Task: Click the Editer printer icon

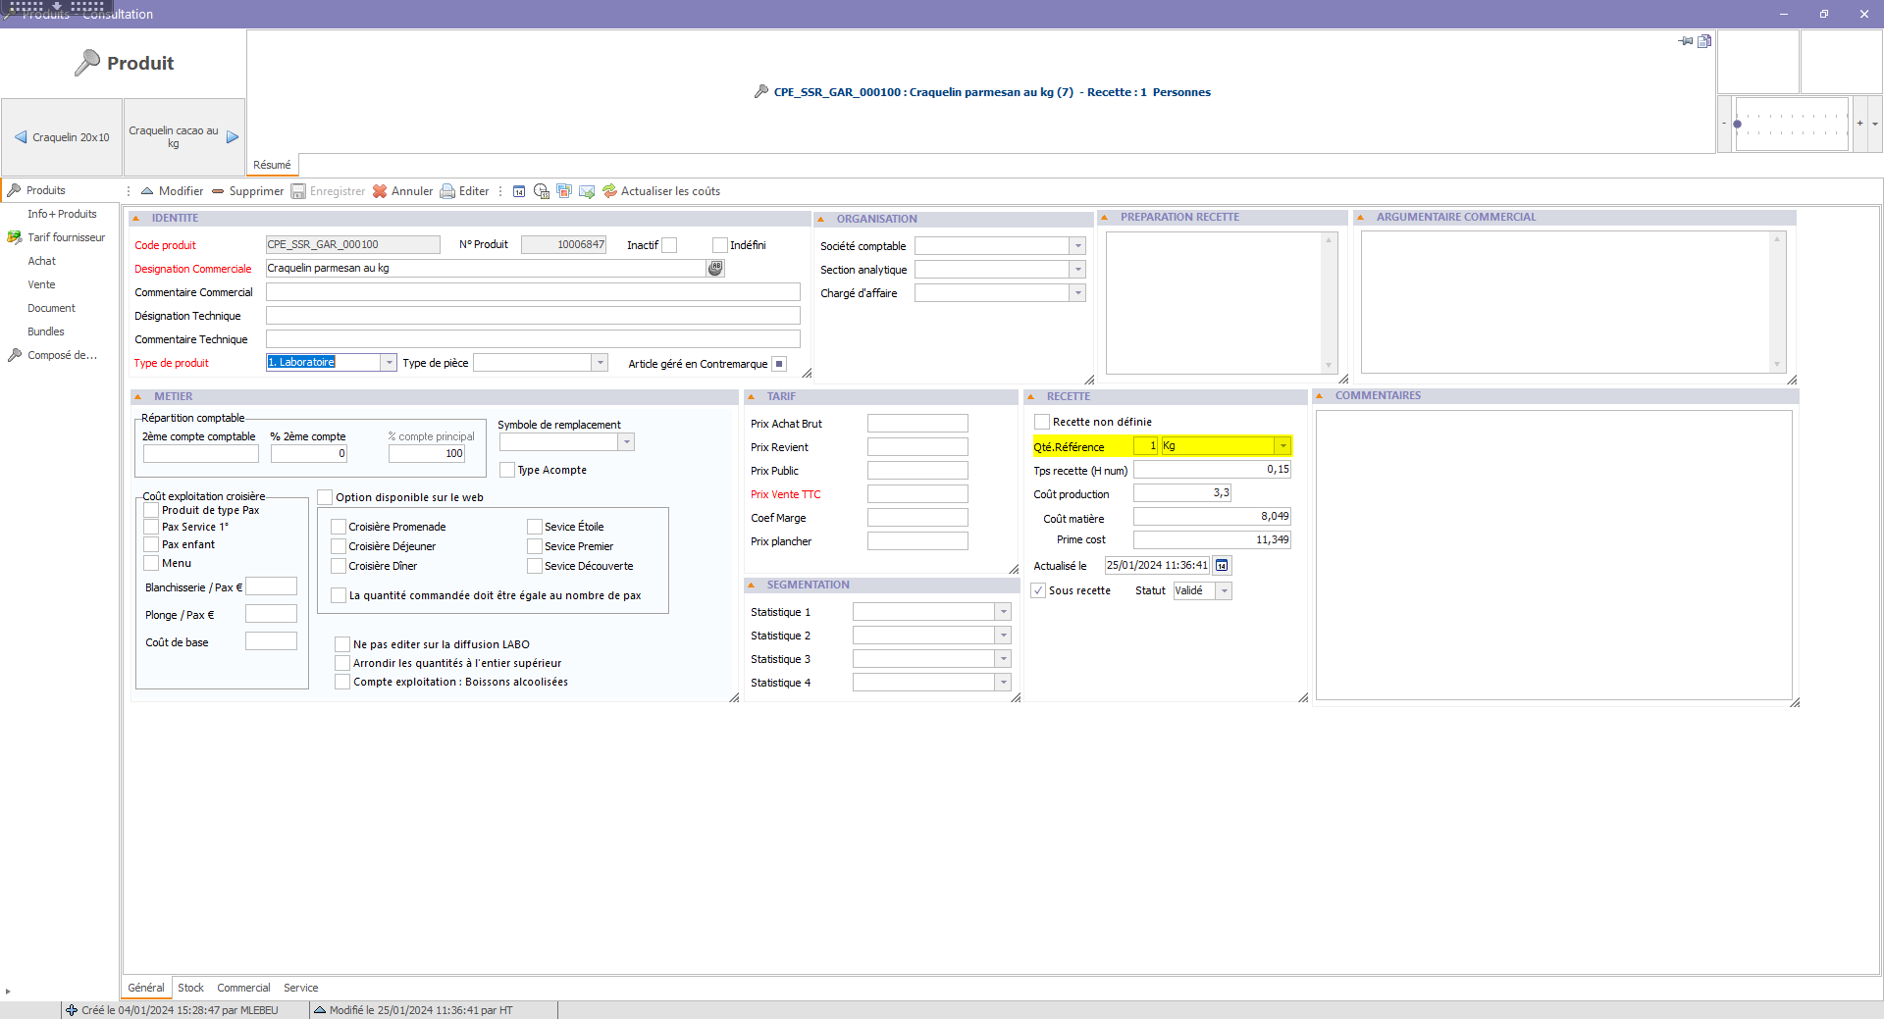Action: [x=447, y=191]
